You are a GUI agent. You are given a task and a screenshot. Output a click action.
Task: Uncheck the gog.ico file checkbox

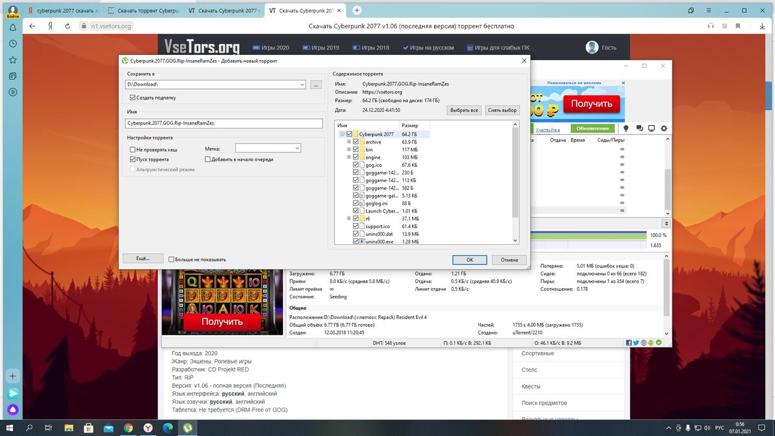356,165
